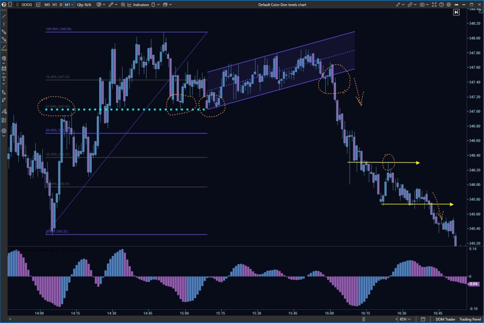The height and width of the screenshot is (323, 484).
Task: Open sidebar settings hexagon icon
Action: 4,131
